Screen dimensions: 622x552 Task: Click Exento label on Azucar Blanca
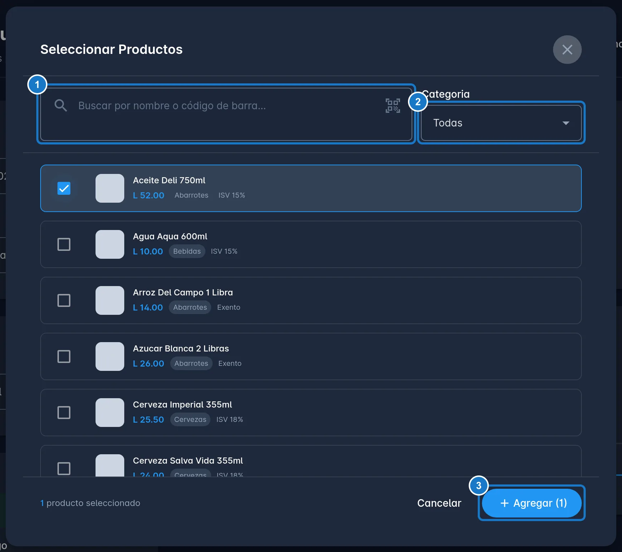click(230, 363)
